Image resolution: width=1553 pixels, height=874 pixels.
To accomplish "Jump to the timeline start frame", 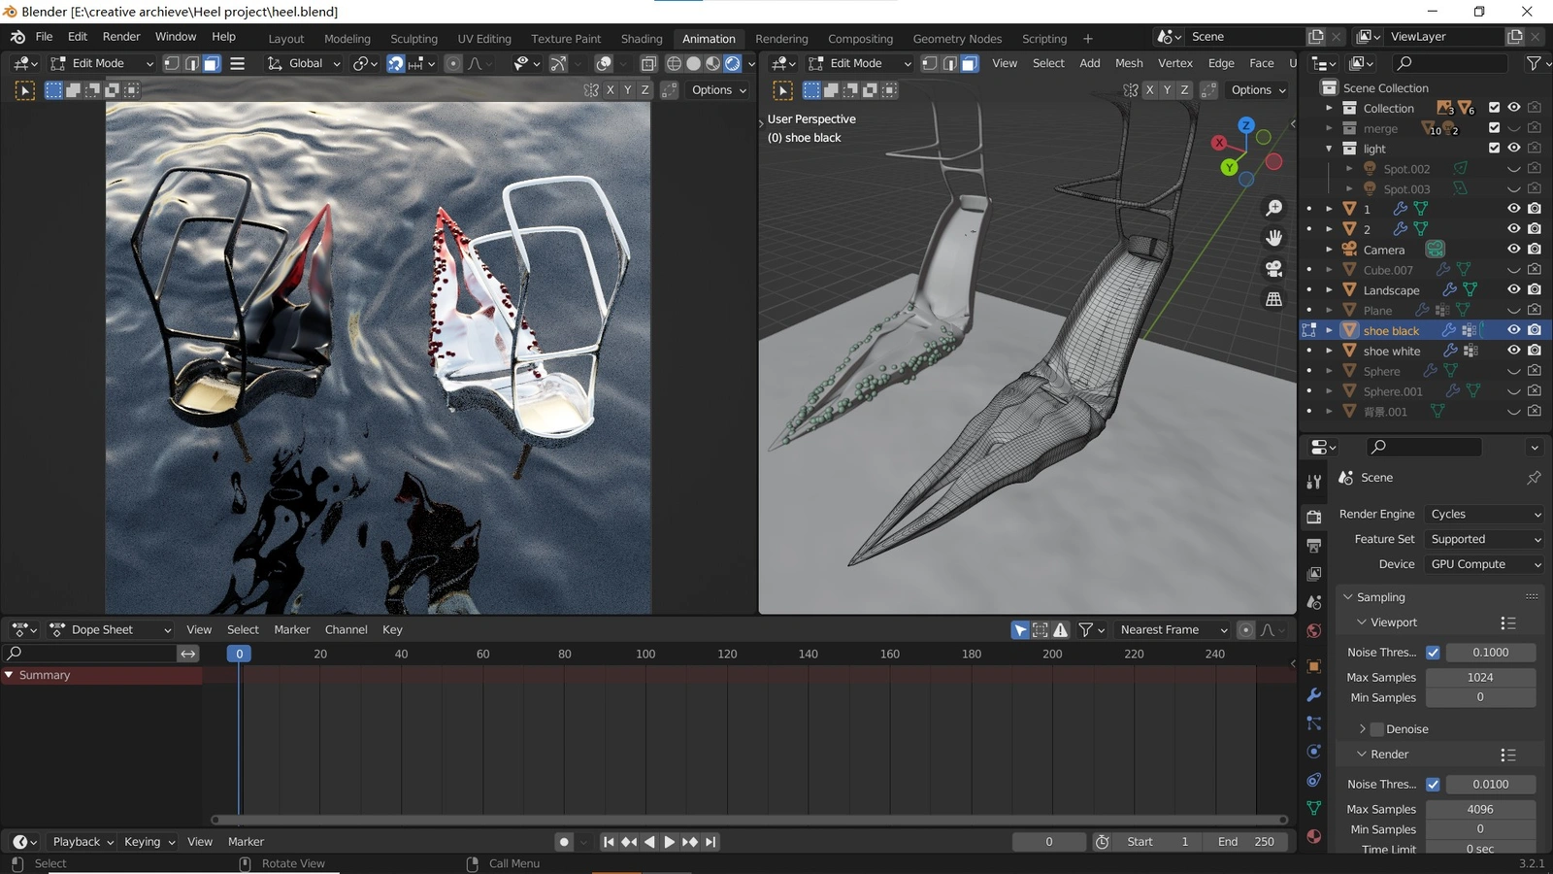I will click(608, 842).
